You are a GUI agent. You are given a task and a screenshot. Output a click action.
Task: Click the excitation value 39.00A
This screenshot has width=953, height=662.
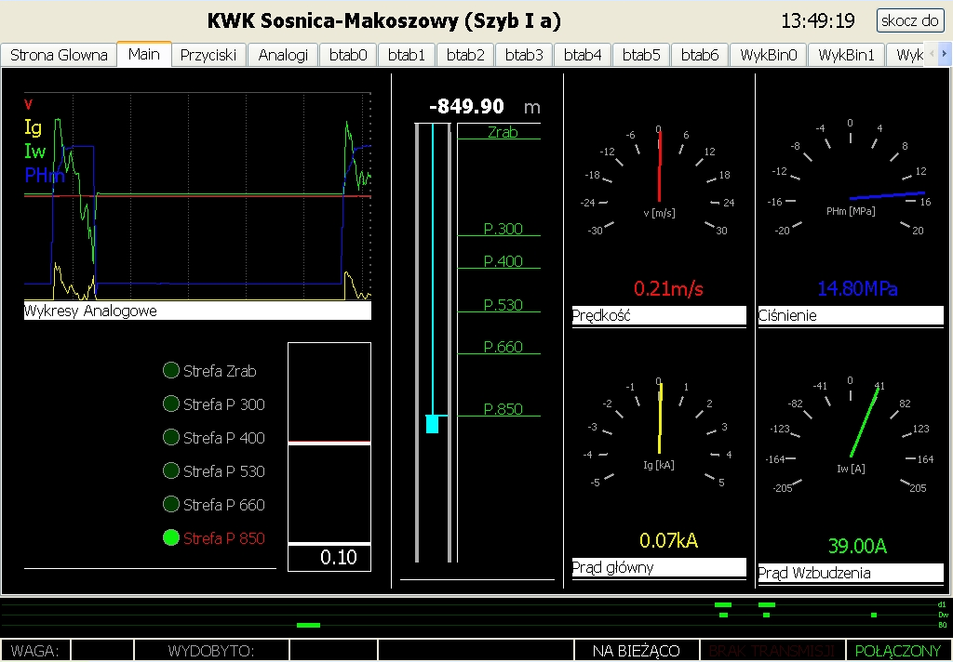pyautogui.click(x=857, y=546)
